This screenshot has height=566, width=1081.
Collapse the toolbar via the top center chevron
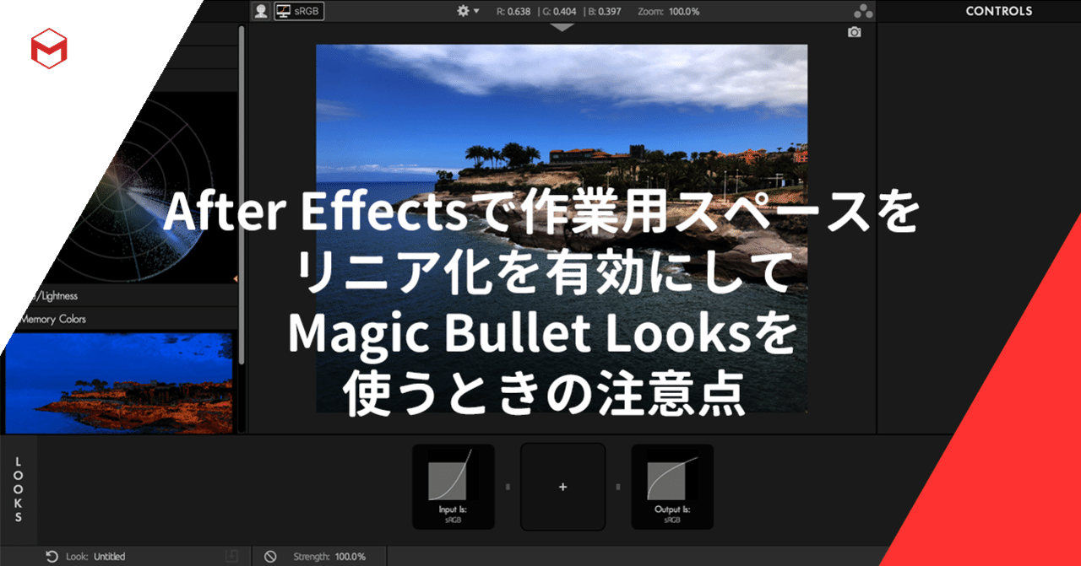[x=561, y=27]
